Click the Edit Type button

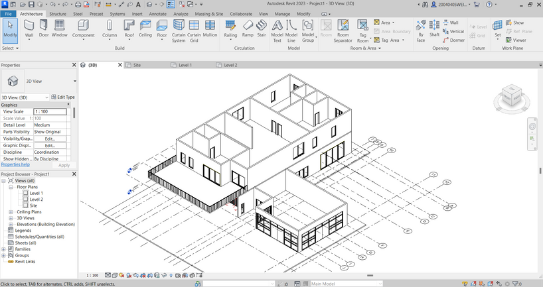63,97
